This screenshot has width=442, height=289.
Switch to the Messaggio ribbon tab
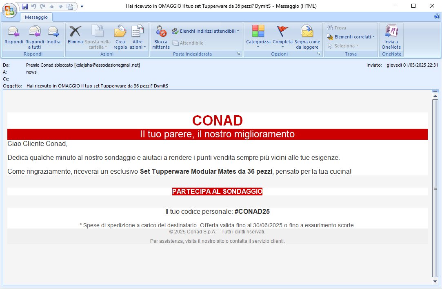[36, 17]
